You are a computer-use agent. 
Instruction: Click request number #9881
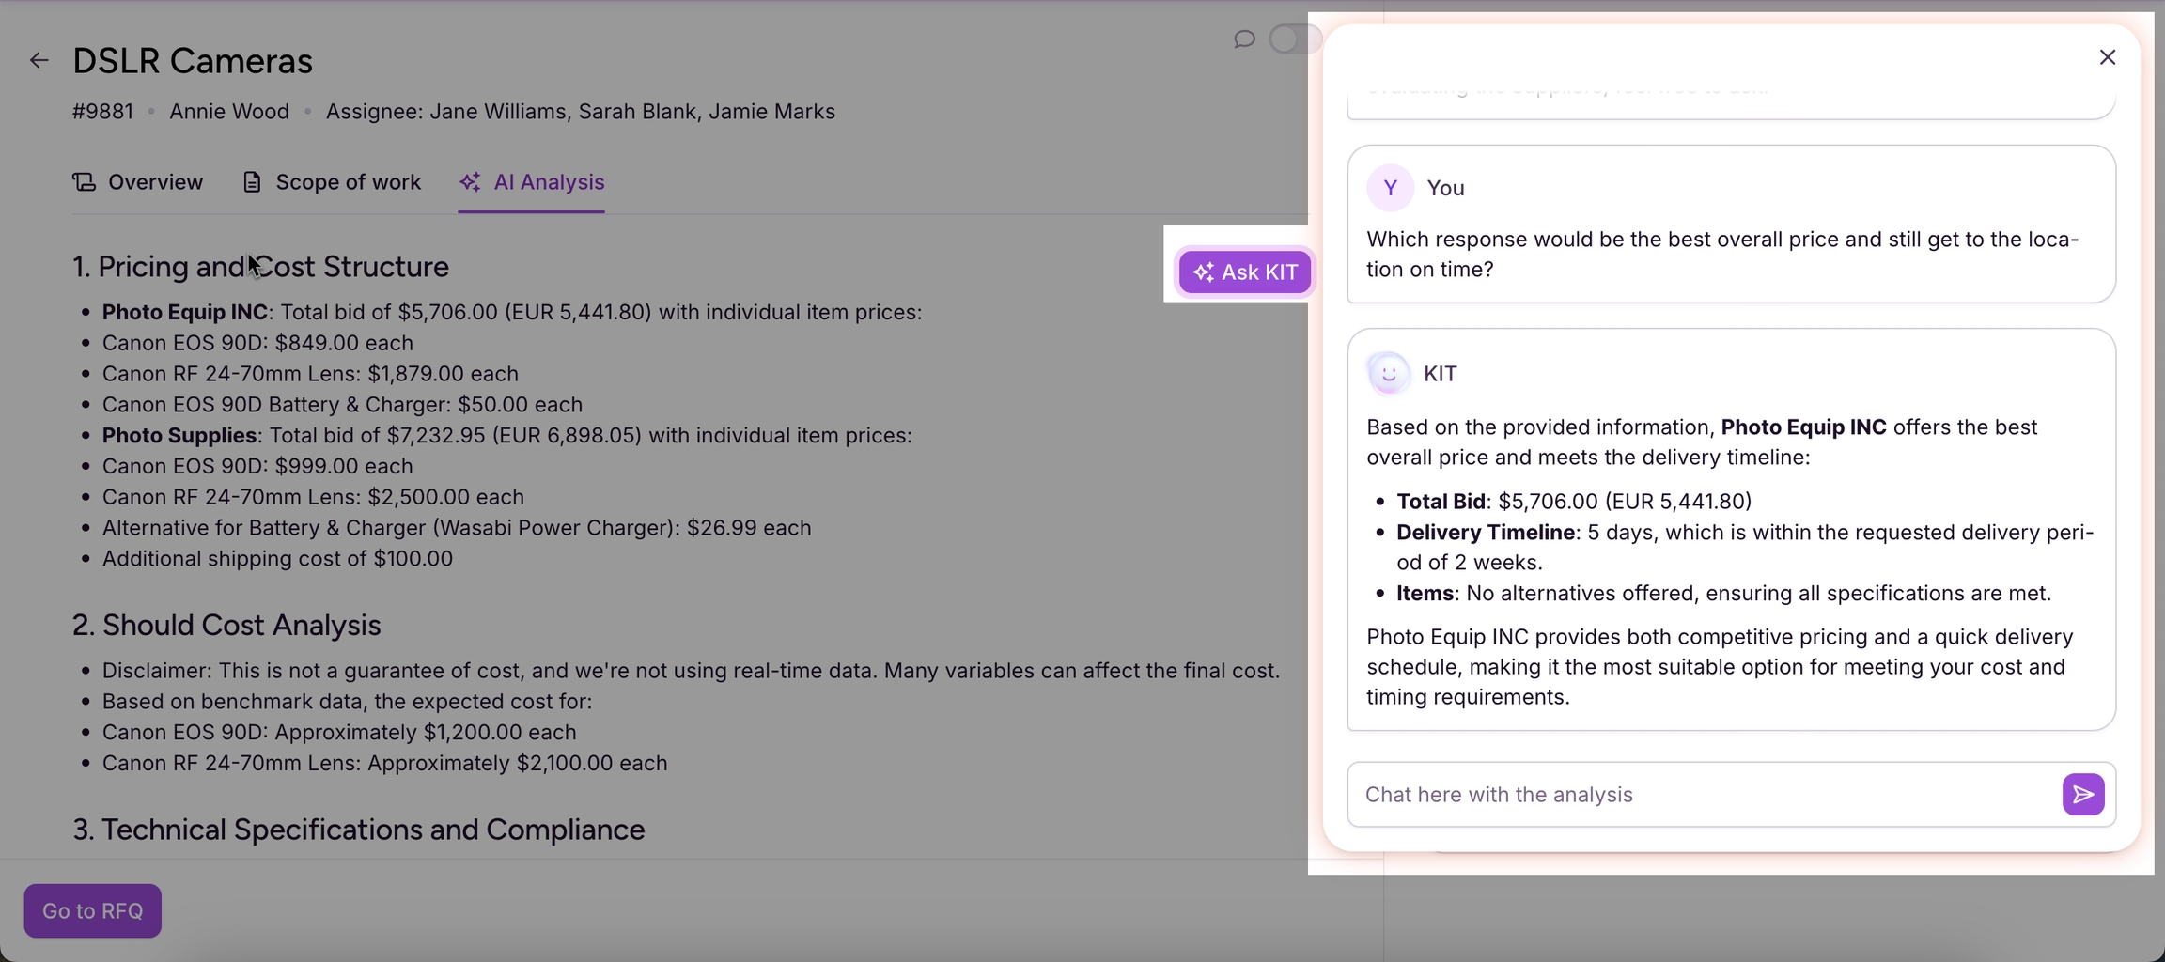coord(102,112)
